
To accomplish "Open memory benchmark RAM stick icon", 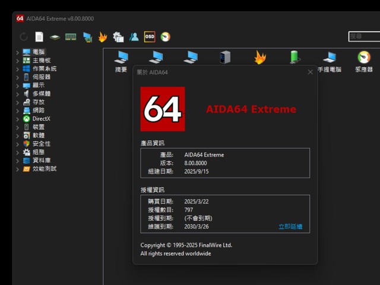I will [x=71, y=37].
